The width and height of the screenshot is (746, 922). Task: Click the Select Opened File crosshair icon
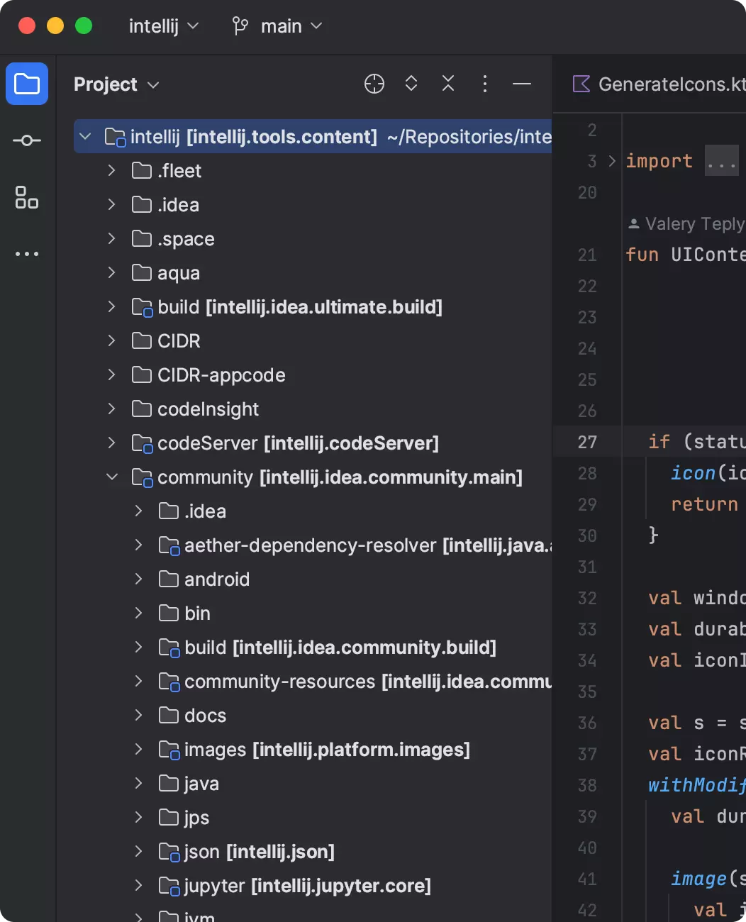coord(374,84)
